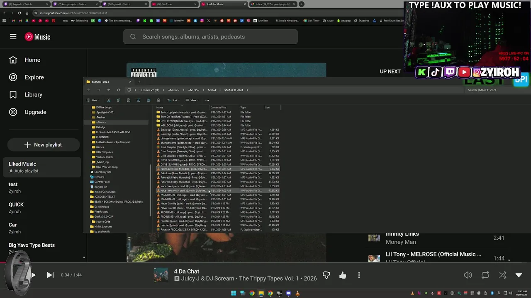Open Windows Start menu on taskbar

tap(234, 293)
